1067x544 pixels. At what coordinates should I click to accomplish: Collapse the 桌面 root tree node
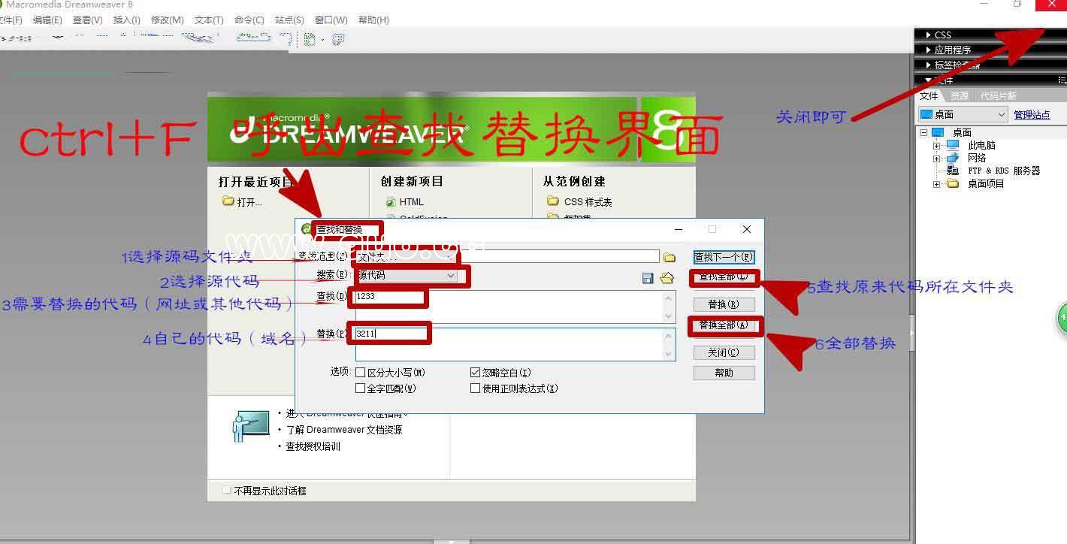tap(924, 132)
